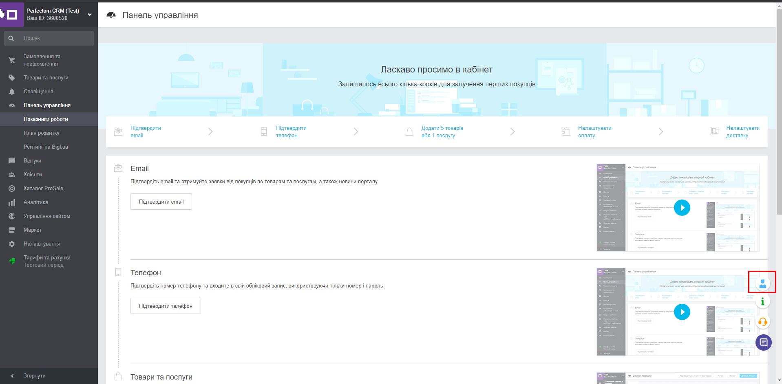Screen dimensions: 782x384
Task: Select План розвитку in sidebar
Action: [42, 133]
